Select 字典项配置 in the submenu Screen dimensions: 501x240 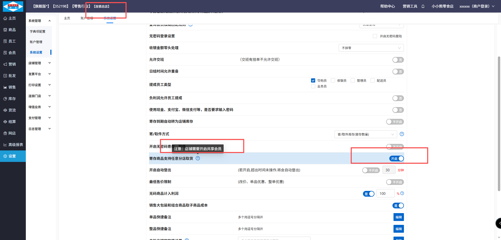tap(38, 32)
